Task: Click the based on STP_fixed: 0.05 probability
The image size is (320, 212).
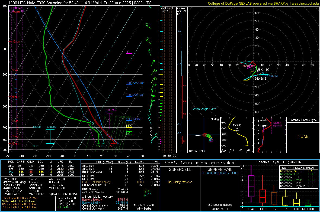Action: coord(297,186)
